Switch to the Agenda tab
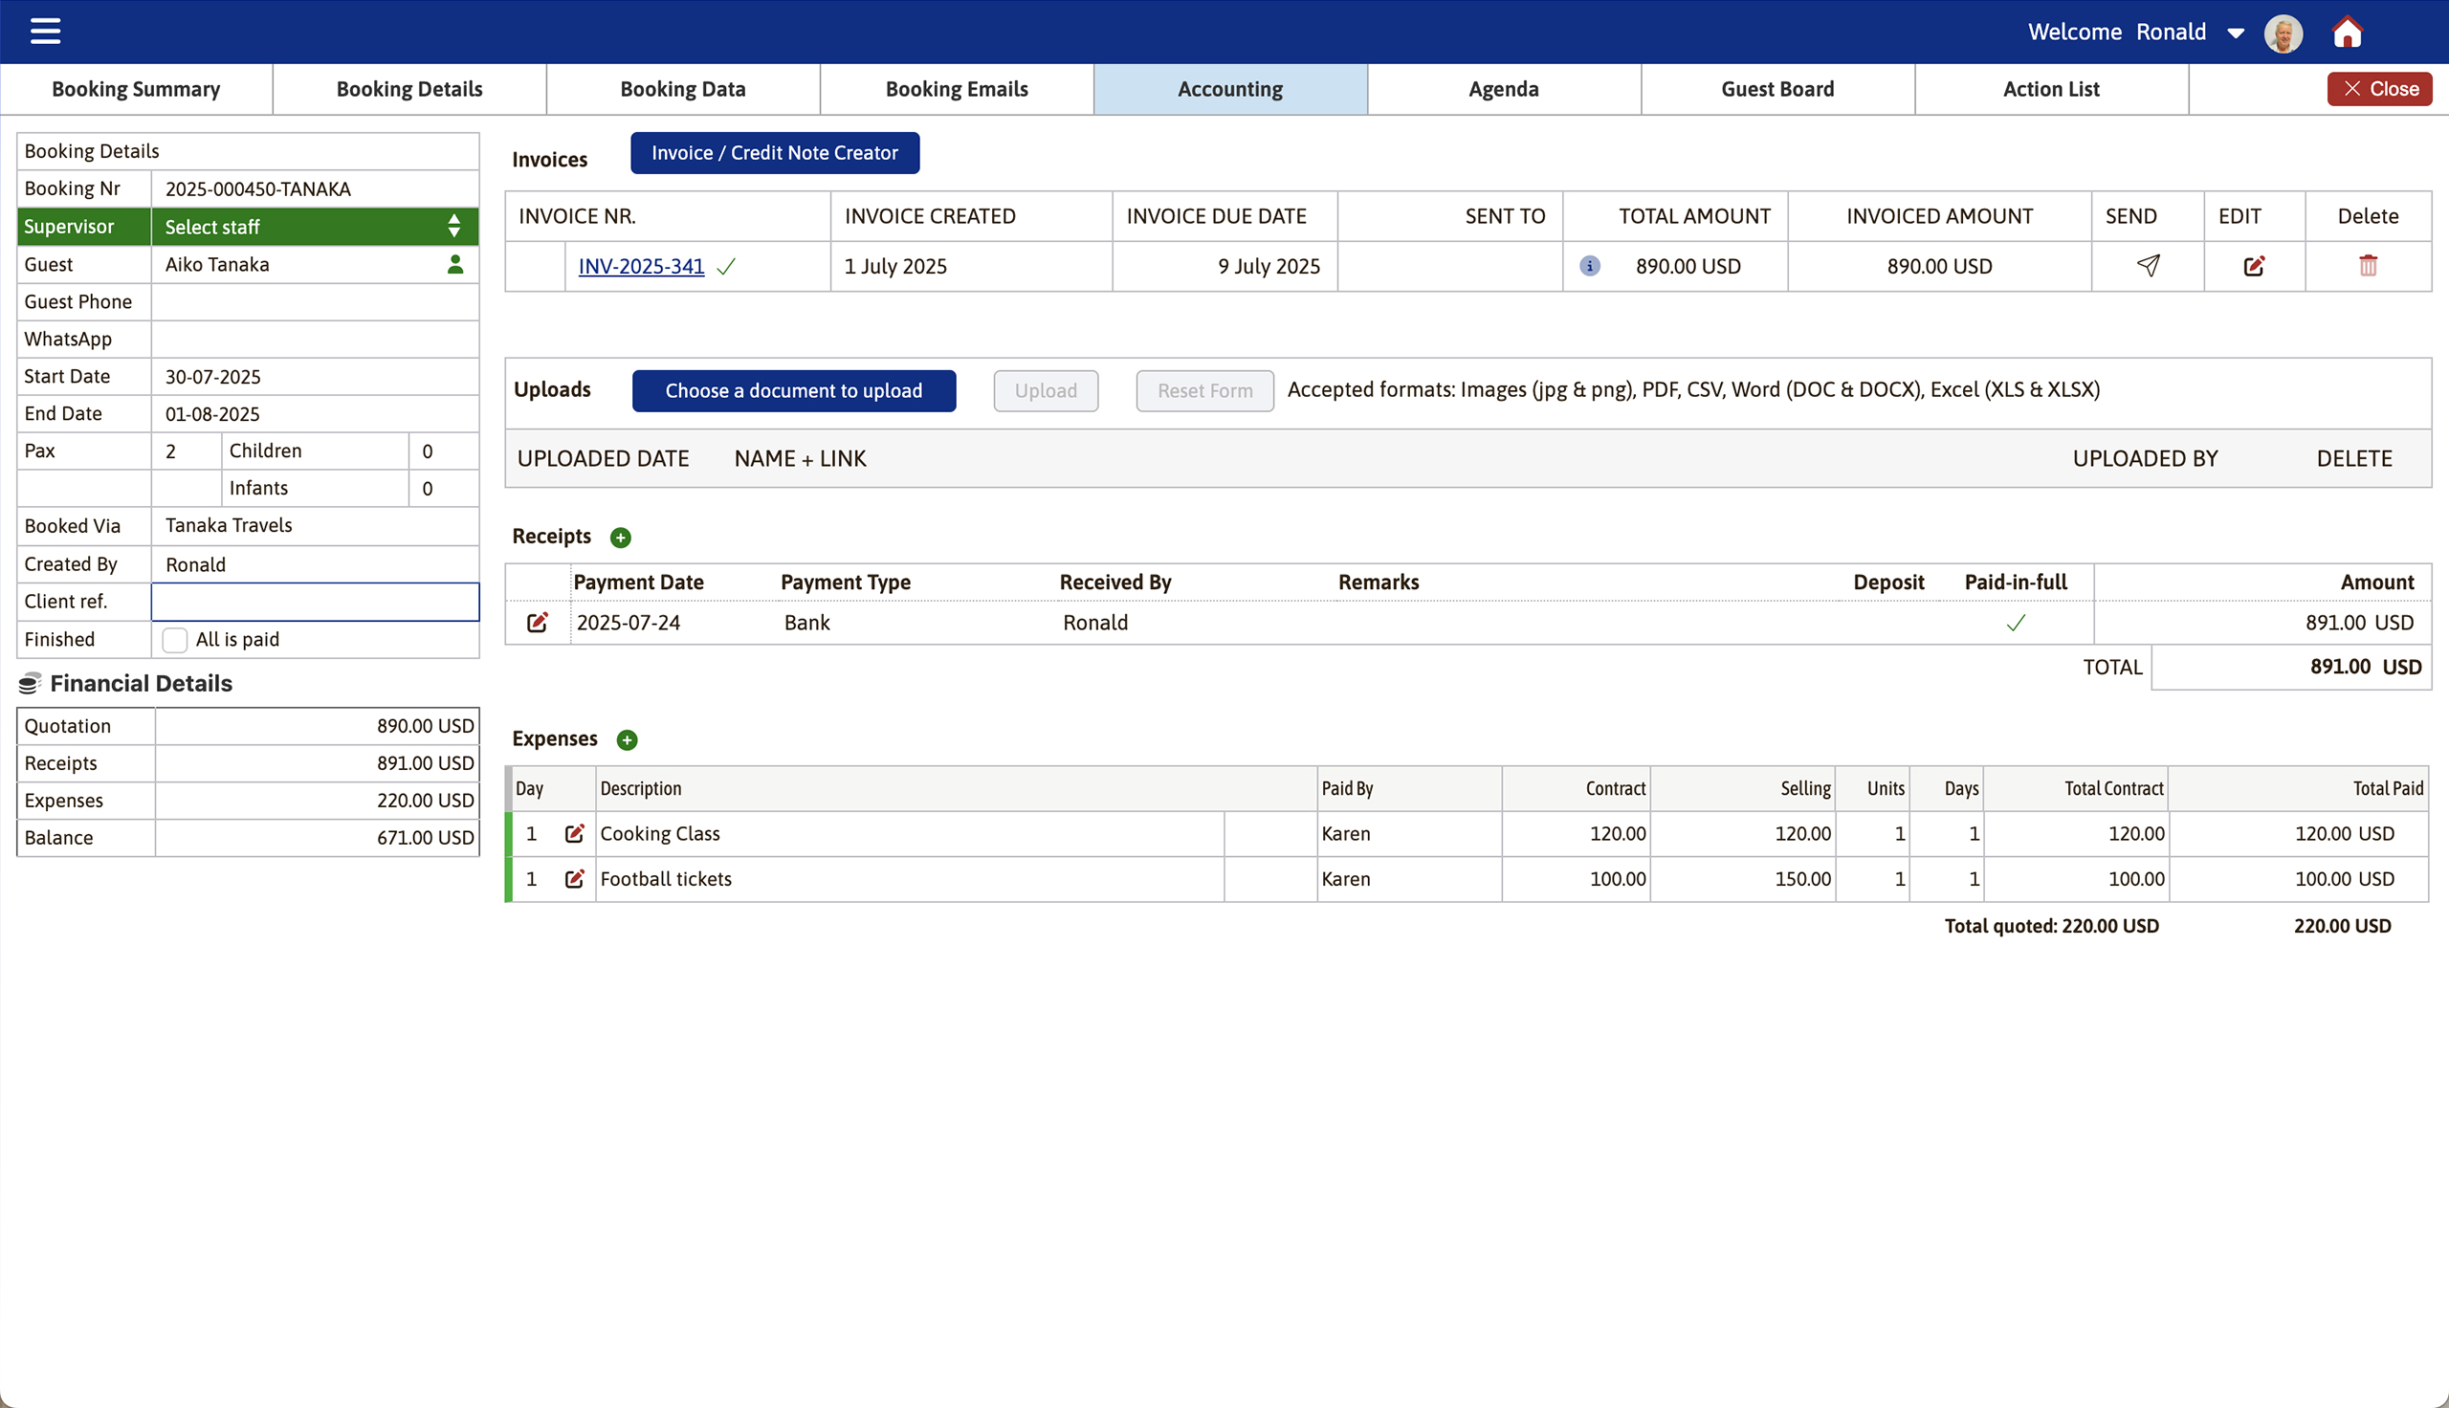The image size is (2449, 1408). click(1503, 88)
